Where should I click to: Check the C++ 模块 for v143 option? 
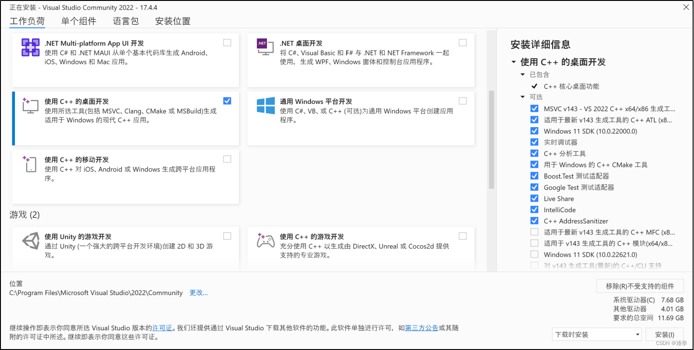coord(534,243)
